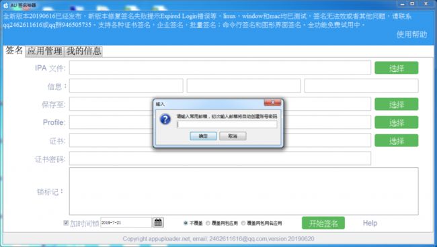The width and height of the screenshot is (437, 247).
Task: Click the 证书密码 input field
Action: point(220,158)
